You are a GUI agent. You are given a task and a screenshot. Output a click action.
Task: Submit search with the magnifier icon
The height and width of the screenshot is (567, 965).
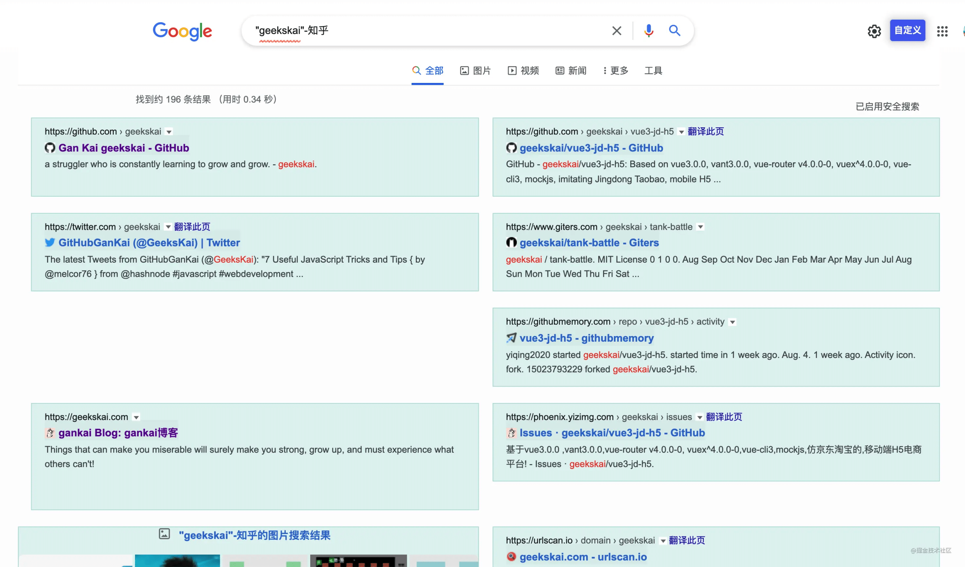(674, 31)
